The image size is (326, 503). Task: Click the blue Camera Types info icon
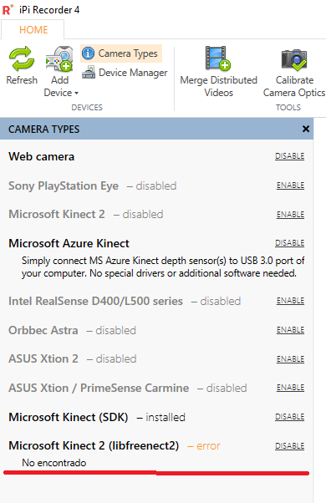(88, 53)
